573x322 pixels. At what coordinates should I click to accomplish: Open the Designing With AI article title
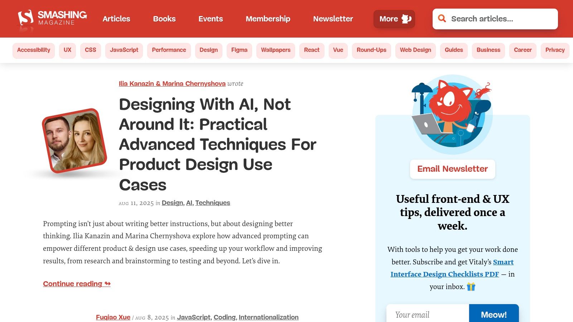click(x=218, y=145)
